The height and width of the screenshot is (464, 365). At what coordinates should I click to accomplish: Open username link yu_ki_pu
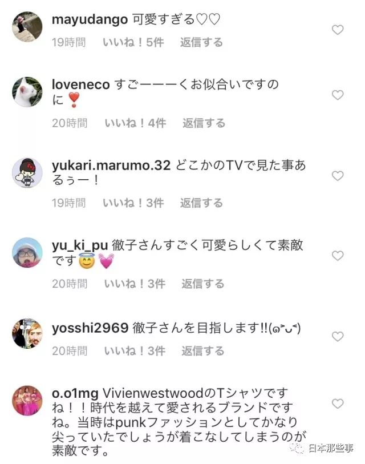80,245
